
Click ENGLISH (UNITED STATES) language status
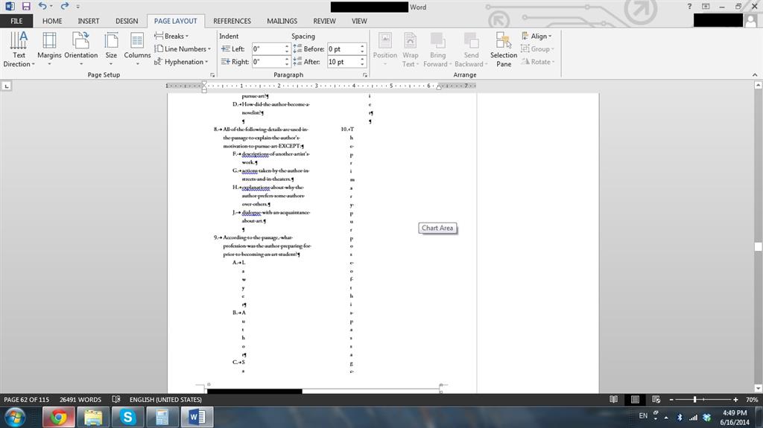pos(165,399)
